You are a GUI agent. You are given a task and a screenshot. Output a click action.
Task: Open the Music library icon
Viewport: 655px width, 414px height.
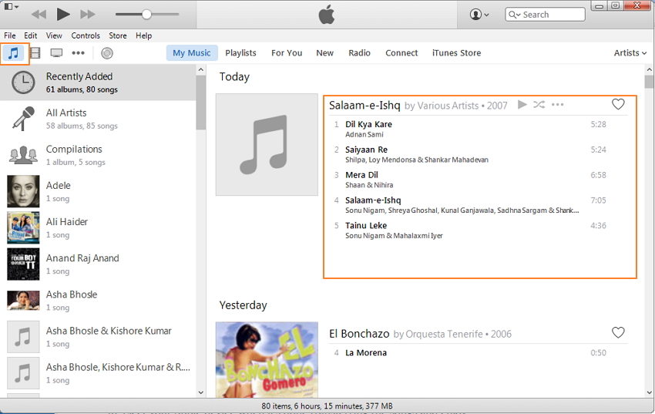coord(13,53)
